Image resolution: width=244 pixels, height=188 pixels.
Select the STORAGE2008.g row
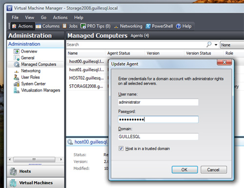pyautogui.click(x=87, y=86)
